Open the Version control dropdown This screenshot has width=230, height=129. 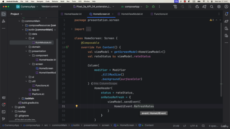coord(51,6)
